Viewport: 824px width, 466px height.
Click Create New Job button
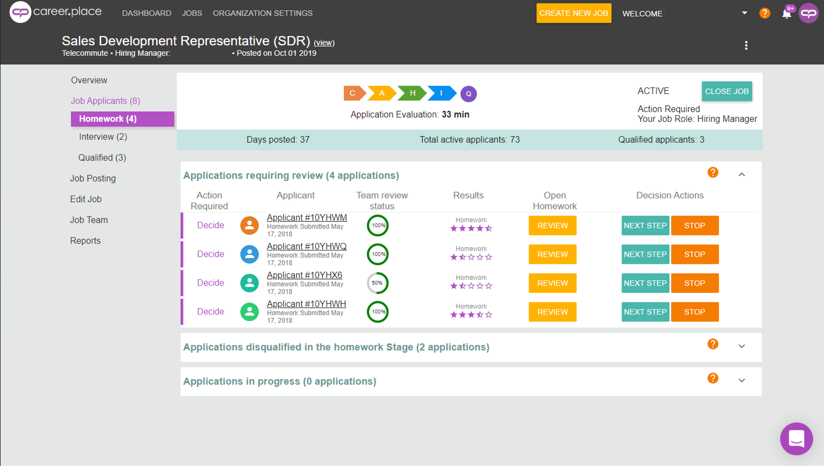pyautogui.click(x=574, y=13)
